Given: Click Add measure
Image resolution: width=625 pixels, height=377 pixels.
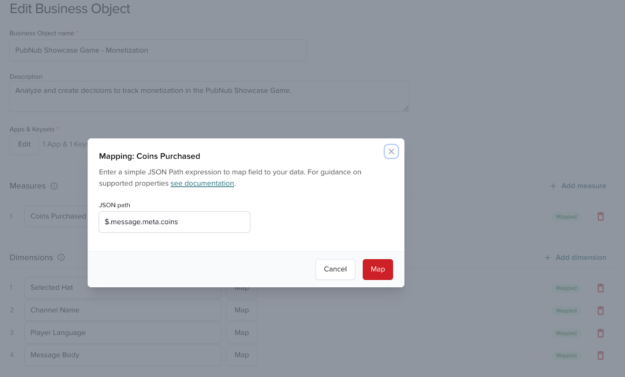Looking at the screenshot, I should [x=578, y=186].
